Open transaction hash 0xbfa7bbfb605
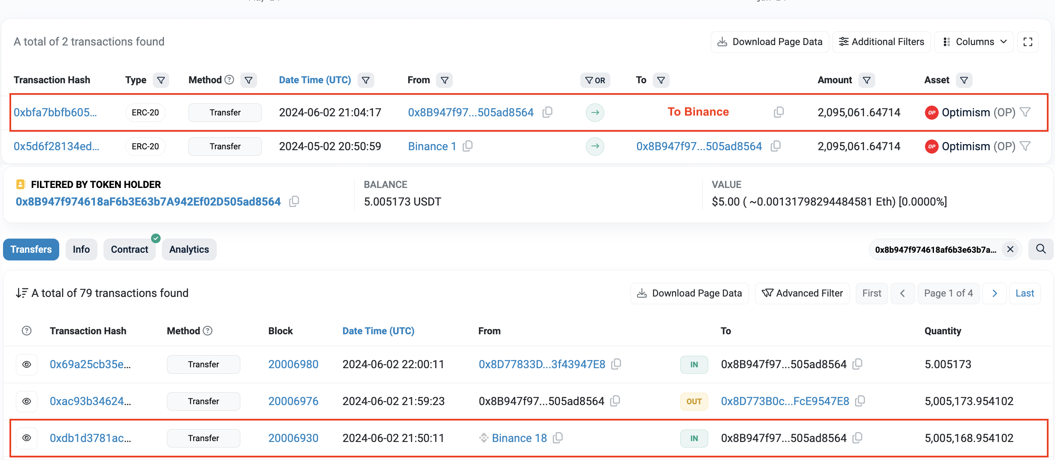 [55, 112]
